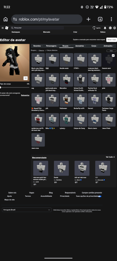Go to Criar in top navigation

[x=75, y=32]
